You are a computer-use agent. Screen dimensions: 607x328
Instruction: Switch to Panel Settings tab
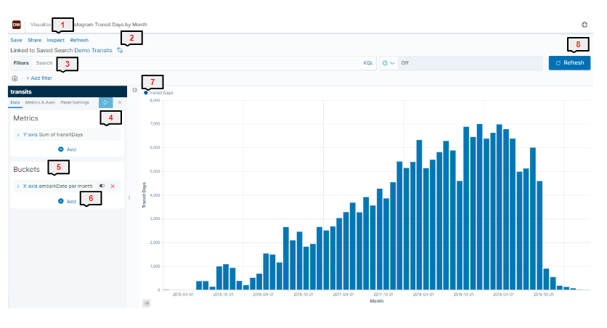(x=75, y=102)
